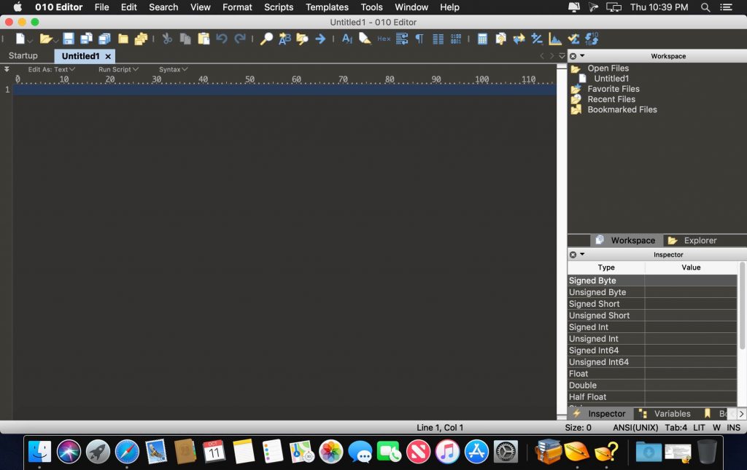Open the Templates menu
The image size is (747, 470).
click(327, 7)
